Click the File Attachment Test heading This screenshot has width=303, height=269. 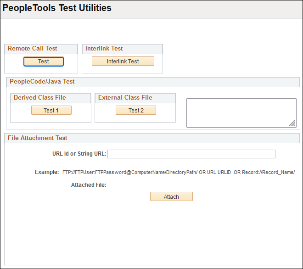point(37,138)
